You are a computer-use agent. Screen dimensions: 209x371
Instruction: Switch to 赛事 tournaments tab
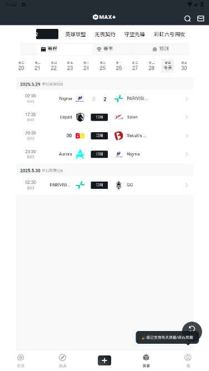(x=105, y=49)
